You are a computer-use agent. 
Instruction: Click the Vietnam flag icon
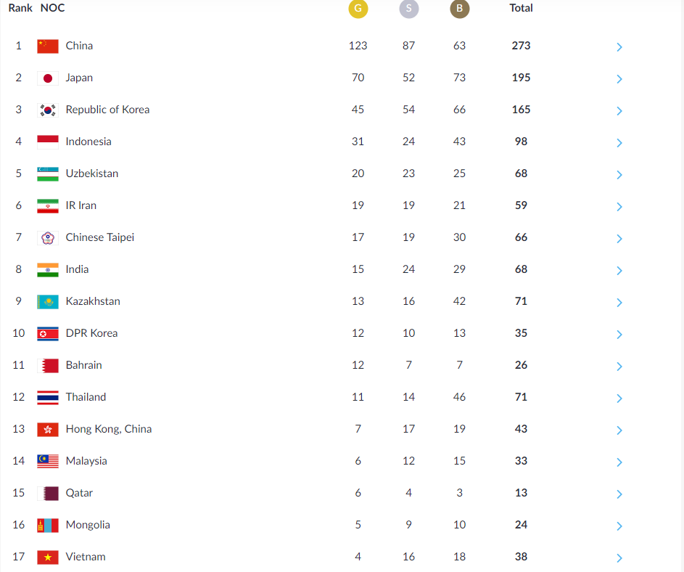(48, 557)
